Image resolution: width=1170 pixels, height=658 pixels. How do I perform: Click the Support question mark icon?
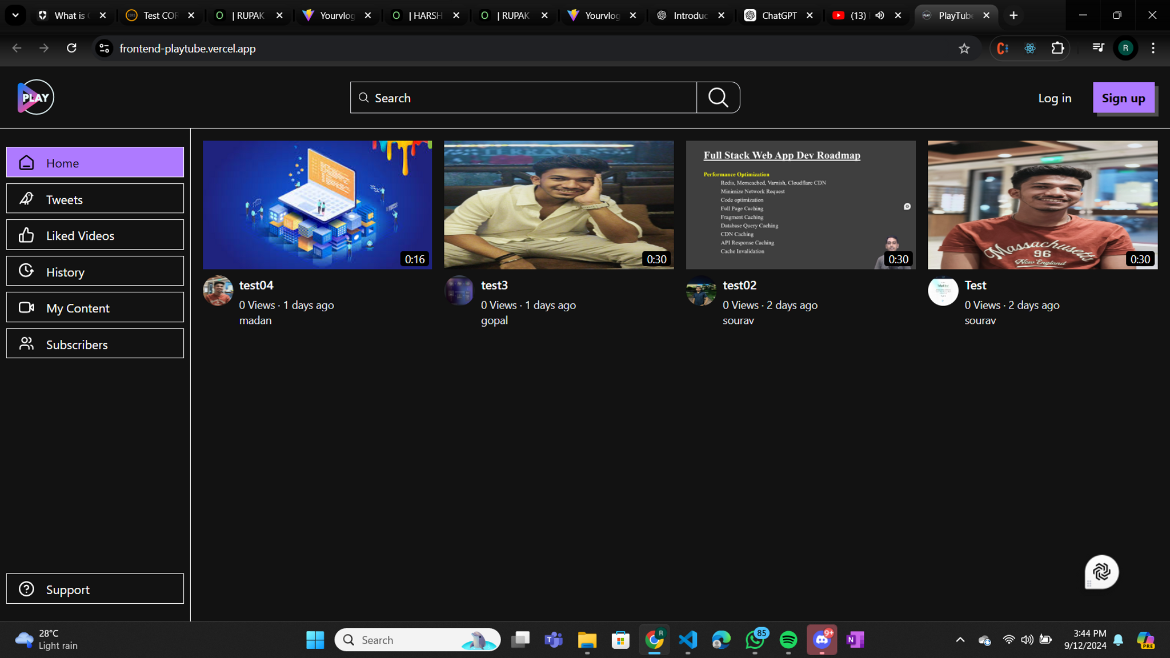26,588
